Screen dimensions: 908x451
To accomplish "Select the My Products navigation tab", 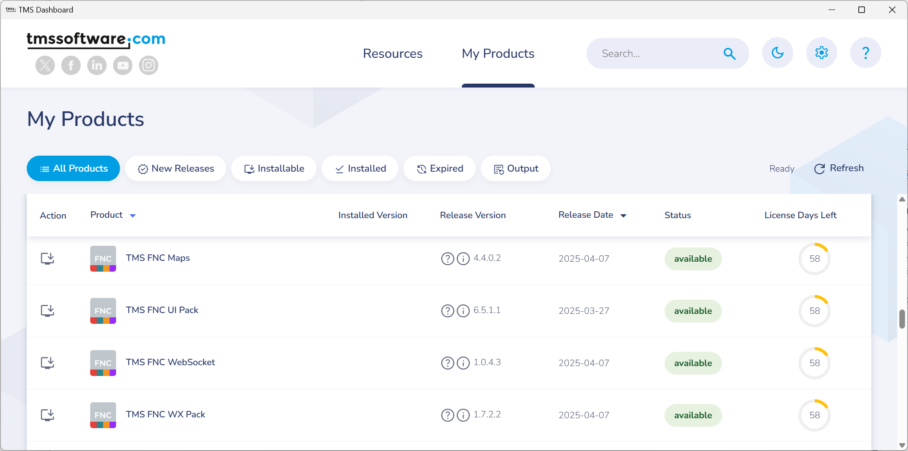I will [x=498, y=53].
